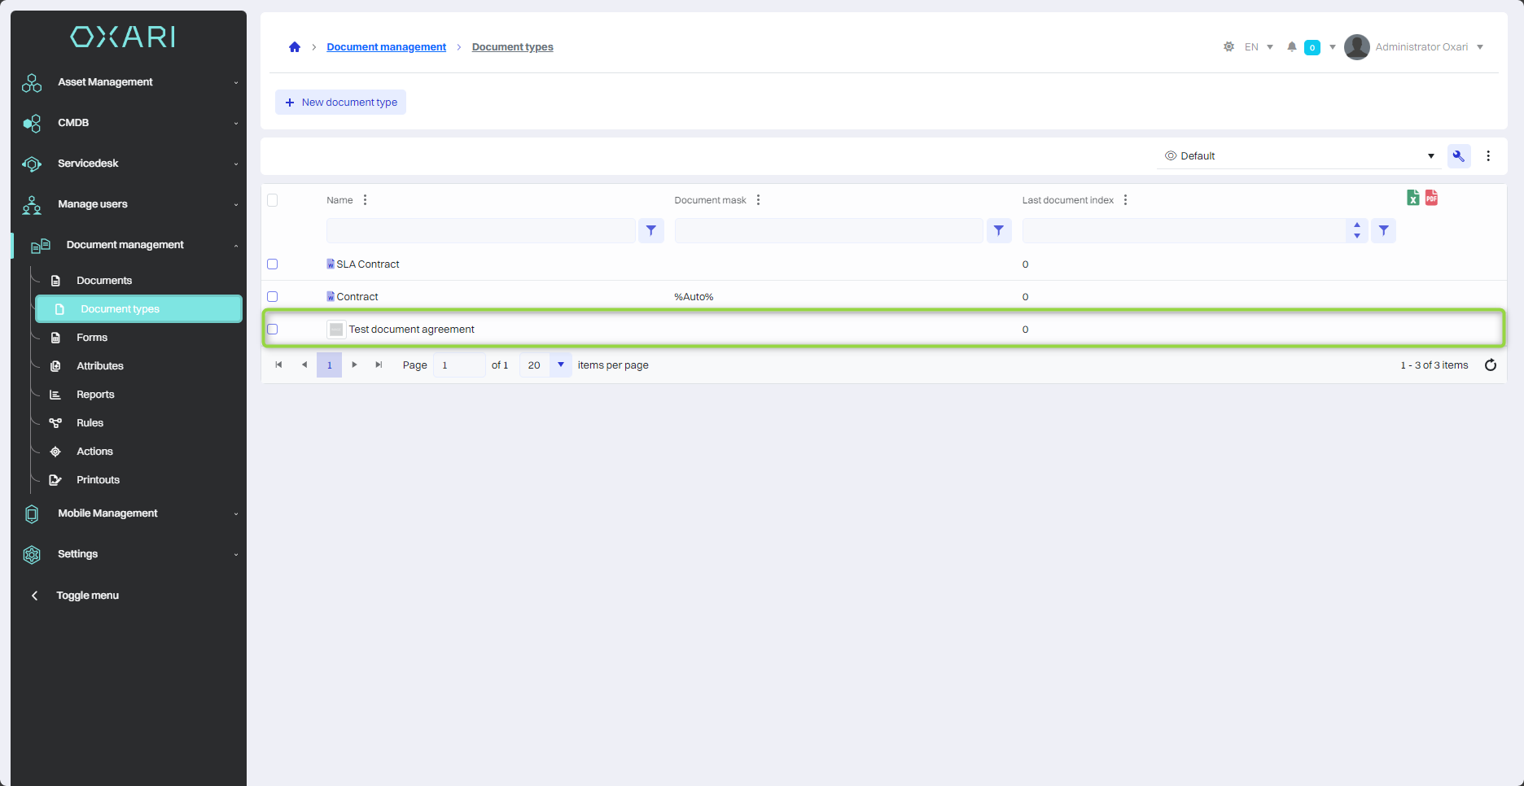Toggle the select-all header checkbox
Screen dimensions: 1524x786
tap(273, 200)
